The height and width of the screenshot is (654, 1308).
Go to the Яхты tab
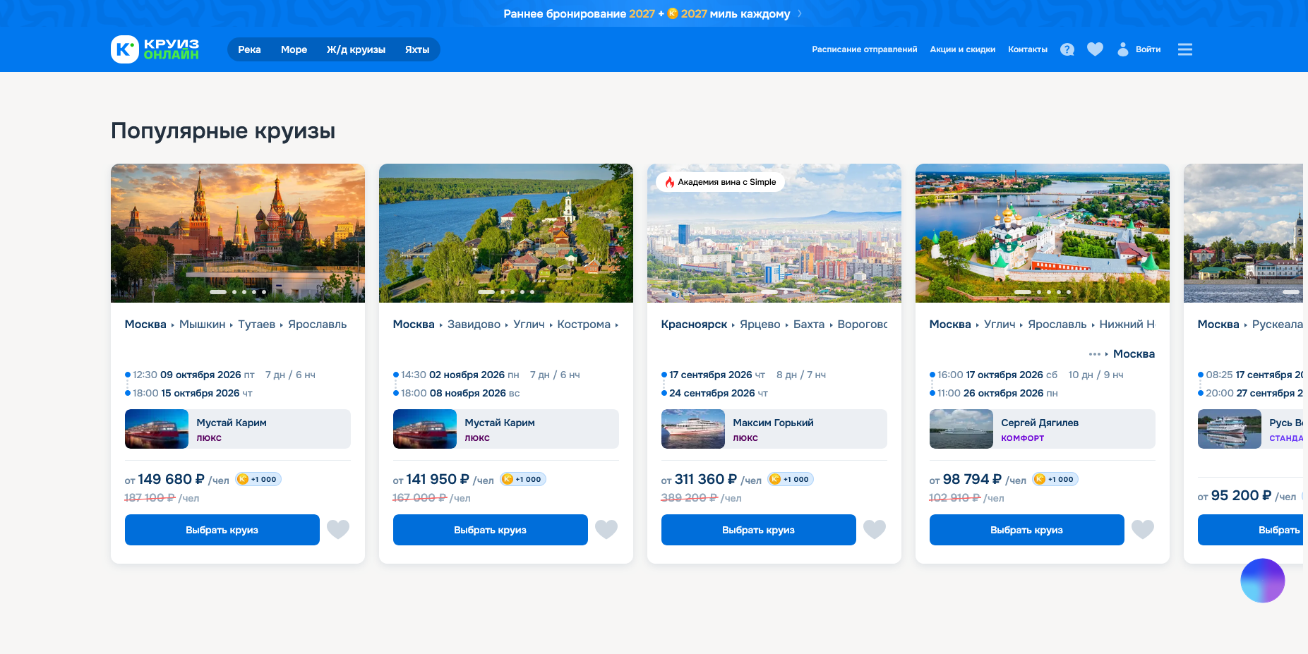click(417, 49)
